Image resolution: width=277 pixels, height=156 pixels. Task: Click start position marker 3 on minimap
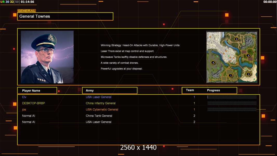pos(248,55)
